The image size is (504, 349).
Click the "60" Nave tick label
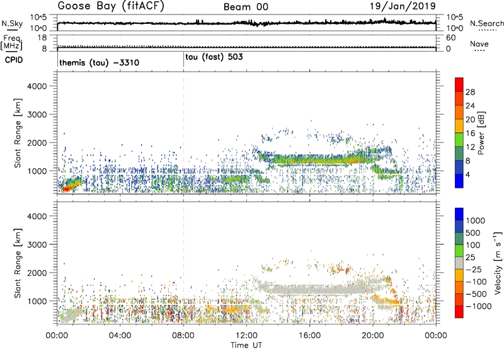(450, 38)
